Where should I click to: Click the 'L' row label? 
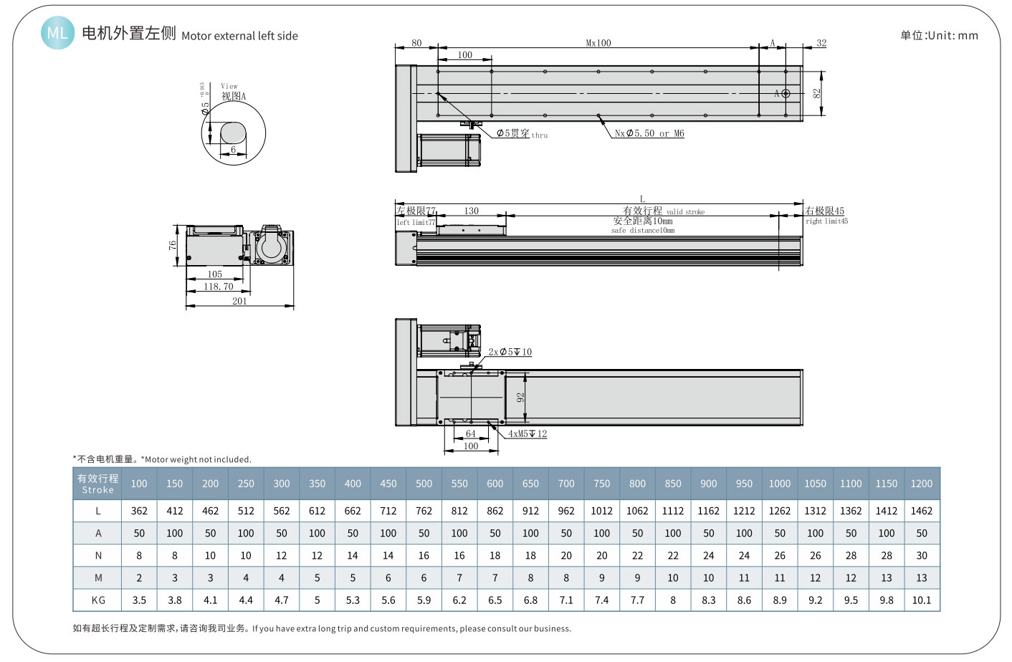[x=98, y=511]
